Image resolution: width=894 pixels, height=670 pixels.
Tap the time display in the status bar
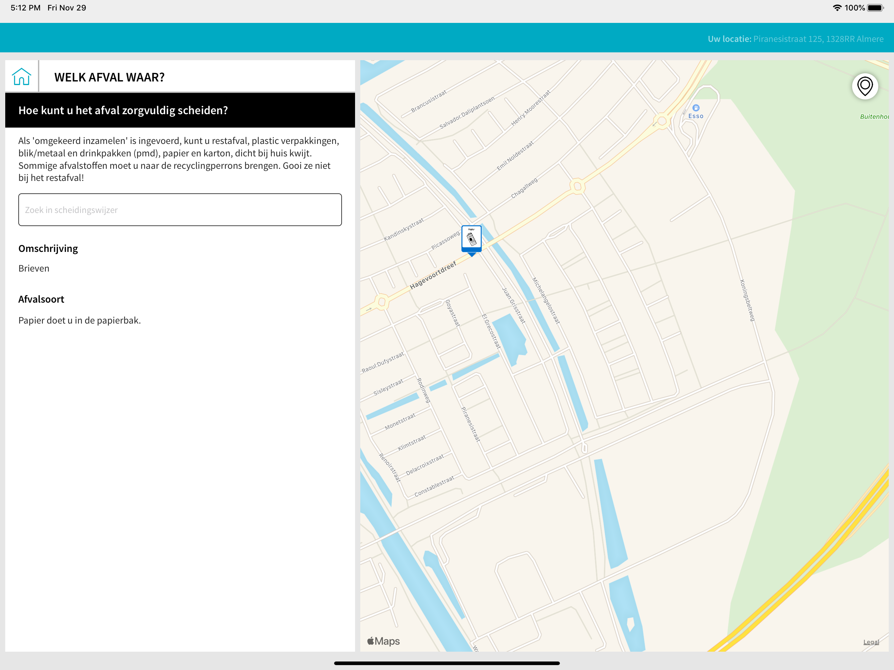pos(26,8)
